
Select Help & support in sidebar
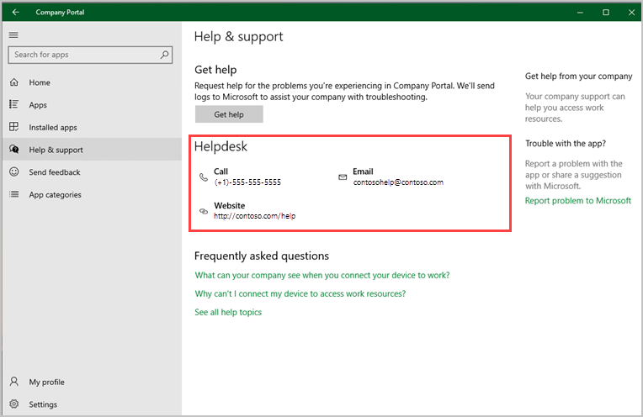[x=92, y=150]
